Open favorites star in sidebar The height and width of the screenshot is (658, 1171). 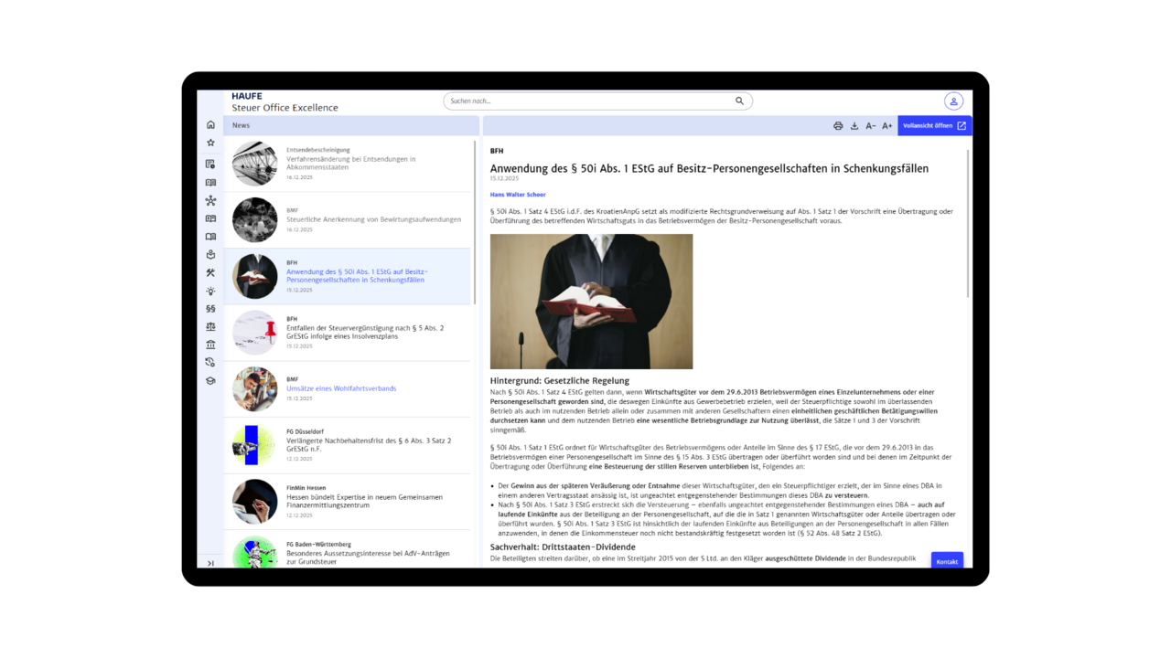click(x=210, y=143)
